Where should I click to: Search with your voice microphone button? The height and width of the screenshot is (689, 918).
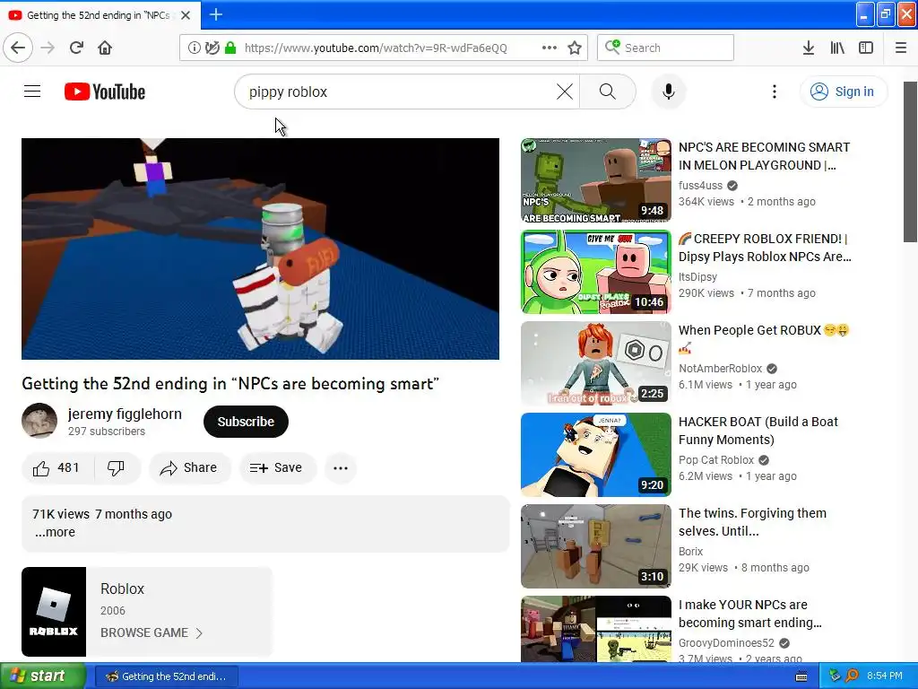coord(668,92)
